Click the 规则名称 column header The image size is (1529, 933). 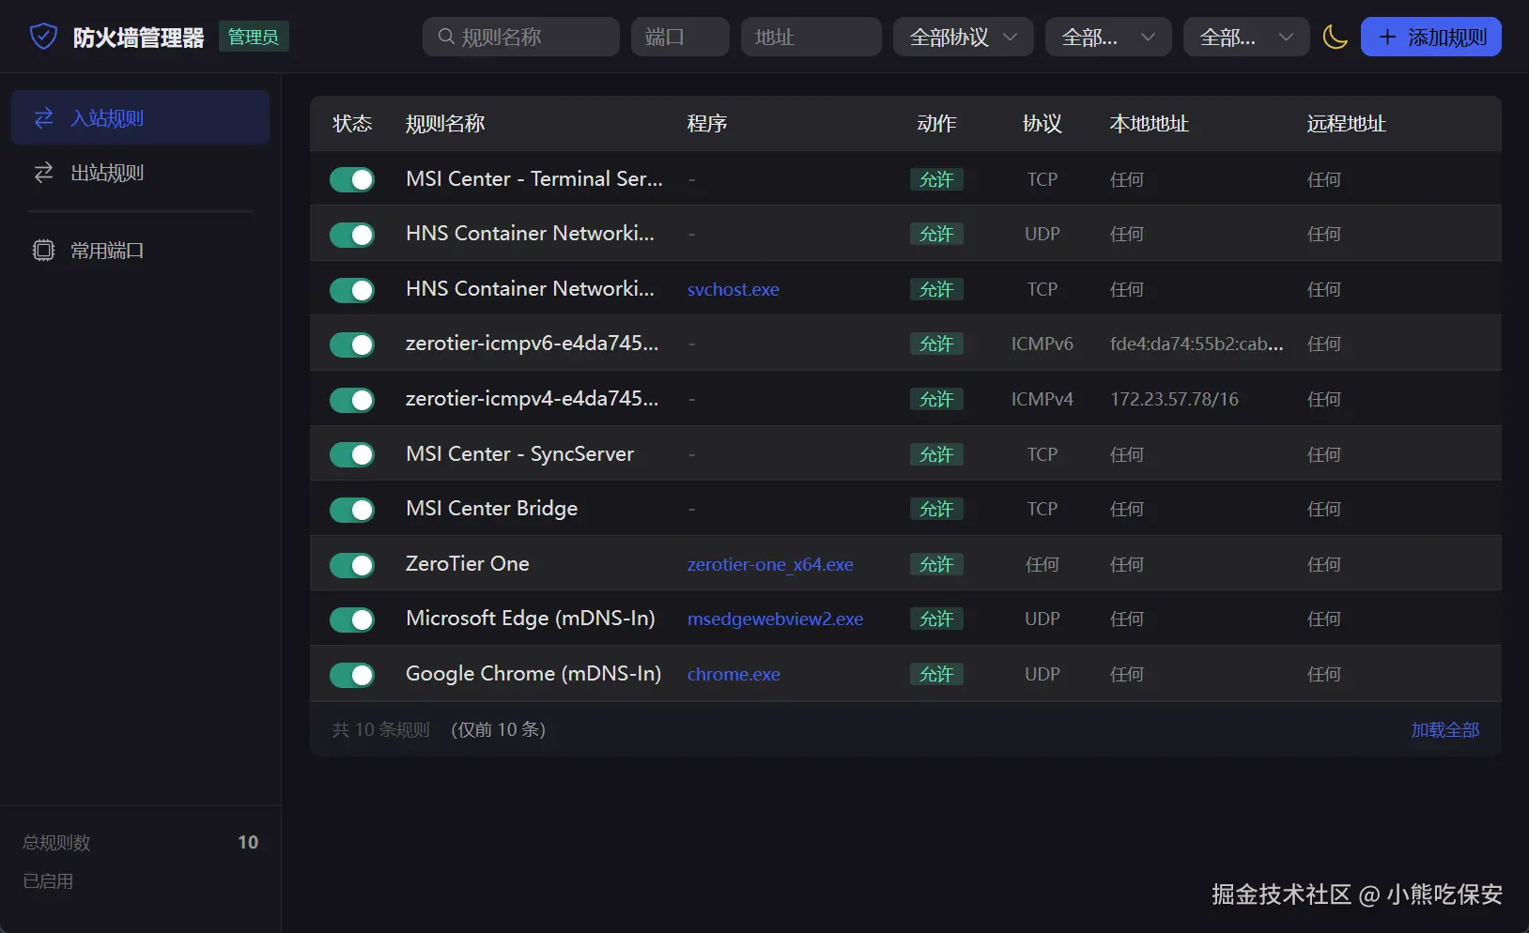[x=445, y=124]
